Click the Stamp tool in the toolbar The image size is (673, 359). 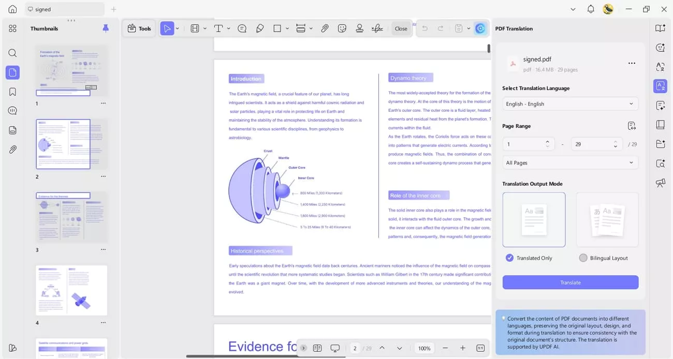tap(359, 28)
